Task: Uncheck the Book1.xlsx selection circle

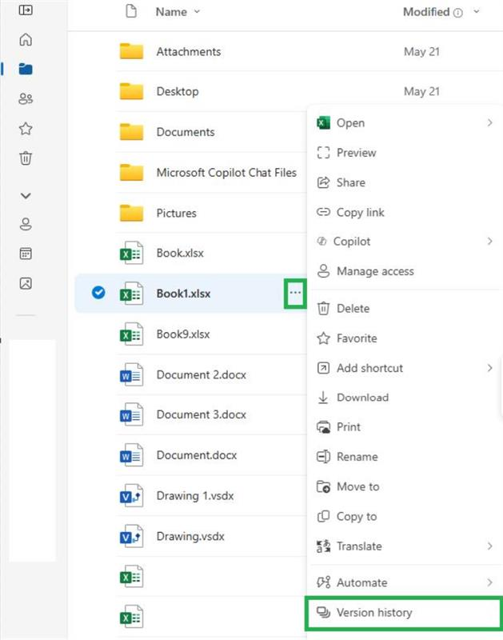Action: click(x=98, y=293)
